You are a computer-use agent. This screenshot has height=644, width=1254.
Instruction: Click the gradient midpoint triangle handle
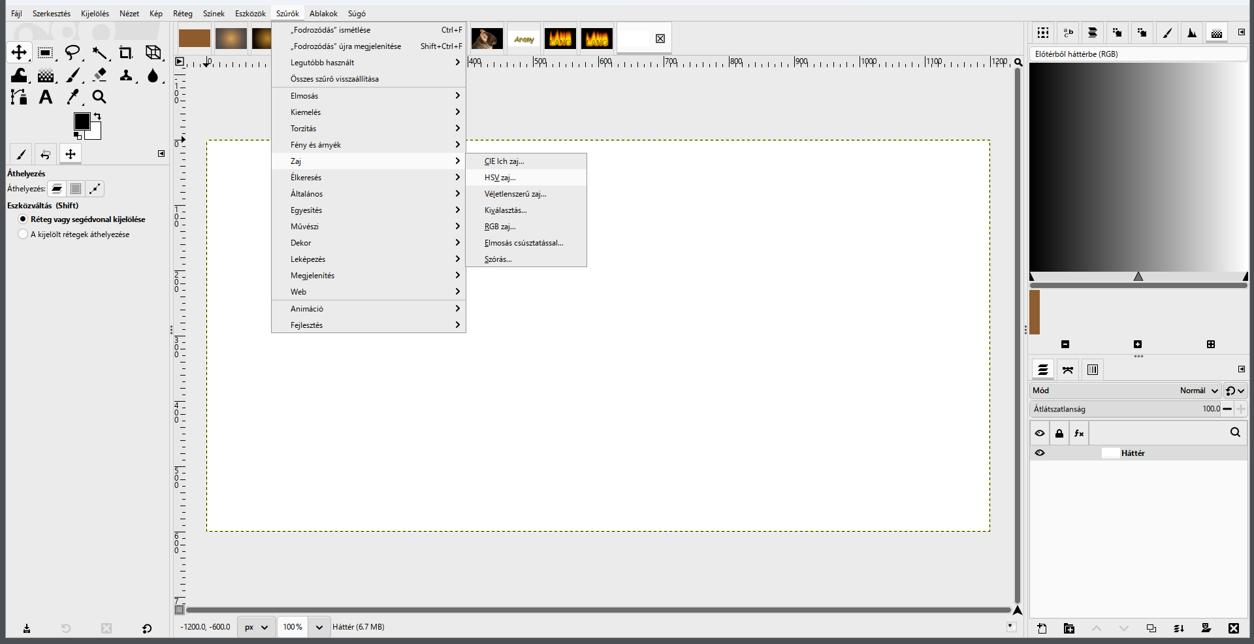pos(1138,276)
